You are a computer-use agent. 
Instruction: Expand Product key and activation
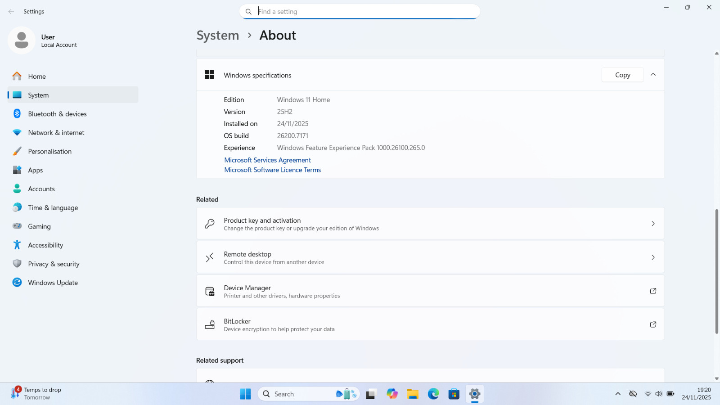pyautogui.click(x=653, y=224)
